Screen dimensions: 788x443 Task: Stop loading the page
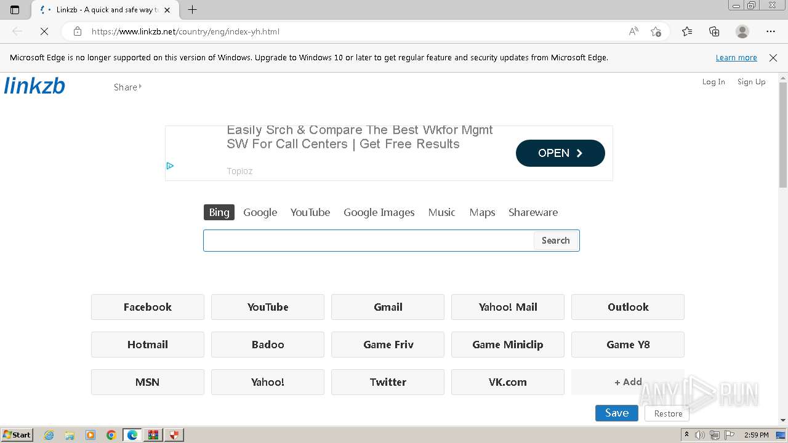point(44,31)
